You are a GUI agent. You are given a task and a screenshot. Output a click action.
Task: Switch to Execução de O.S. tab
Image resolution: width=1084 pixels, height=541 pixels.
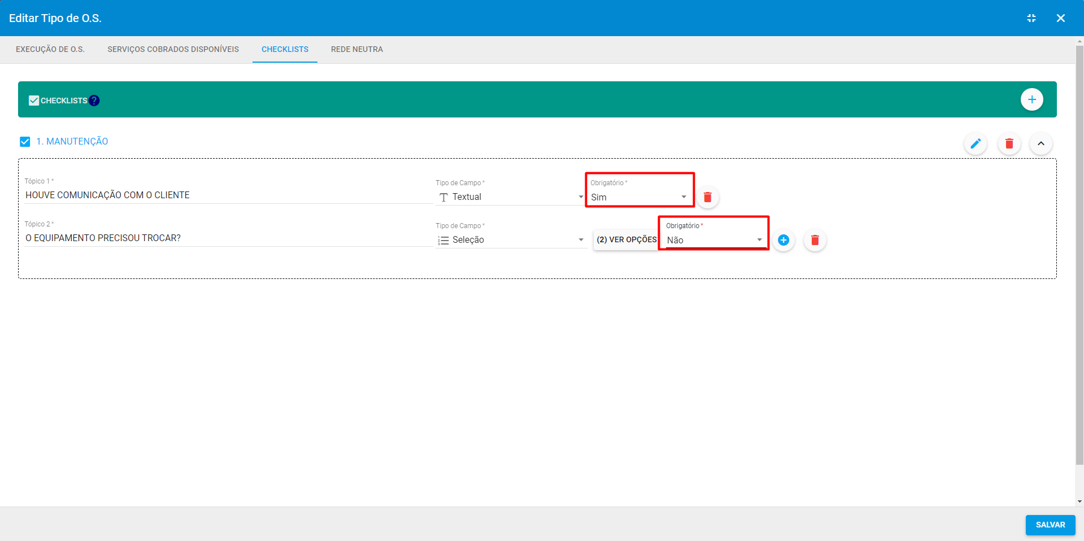click(50, 50)
